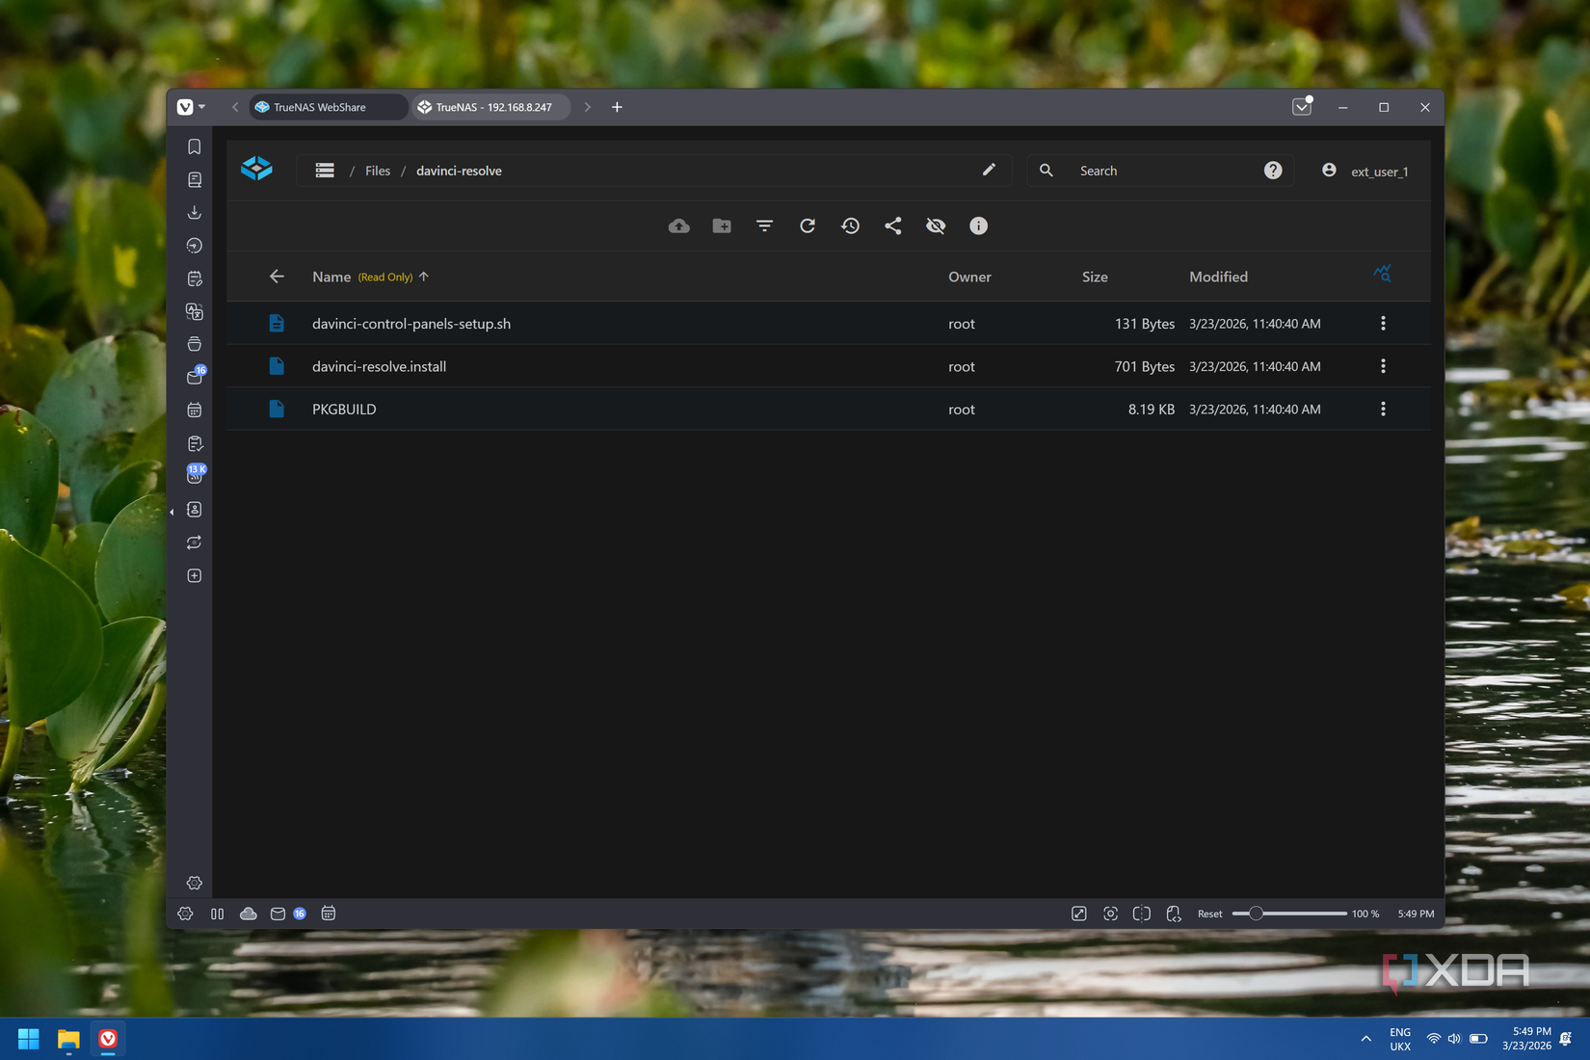The height and width of the screenshot is (1060, 1590).
Task: Open Vivaldi Contacts panel
Action: point(194,509)
